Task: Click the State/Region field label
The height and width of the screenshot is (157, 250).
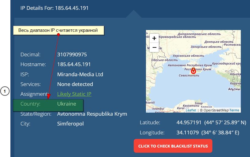Action: (36, 114)
